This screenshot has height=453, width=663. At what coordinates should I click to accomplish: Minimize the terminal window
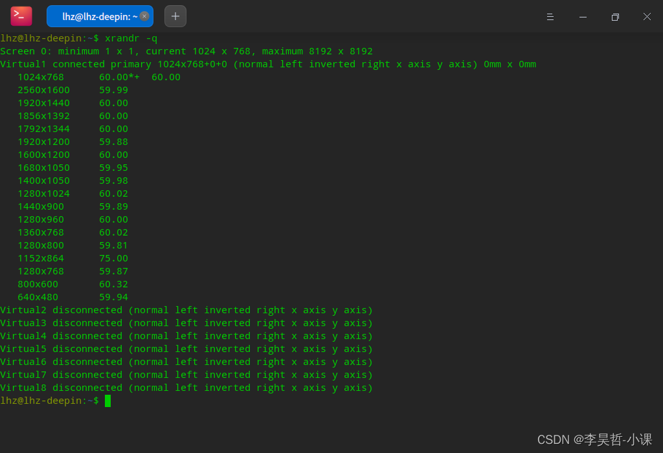click(x=583, y=17)
